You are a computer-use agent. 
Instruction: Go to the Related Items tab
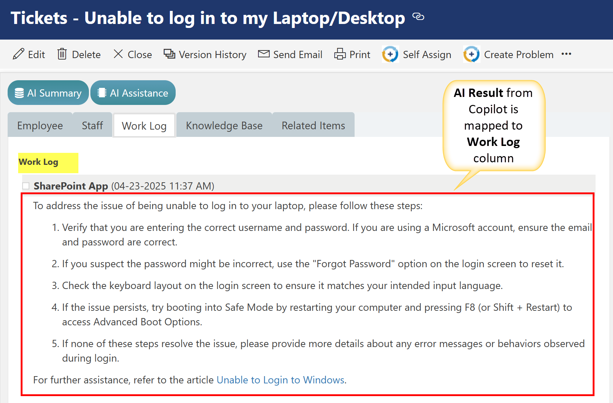click(313, 126)
